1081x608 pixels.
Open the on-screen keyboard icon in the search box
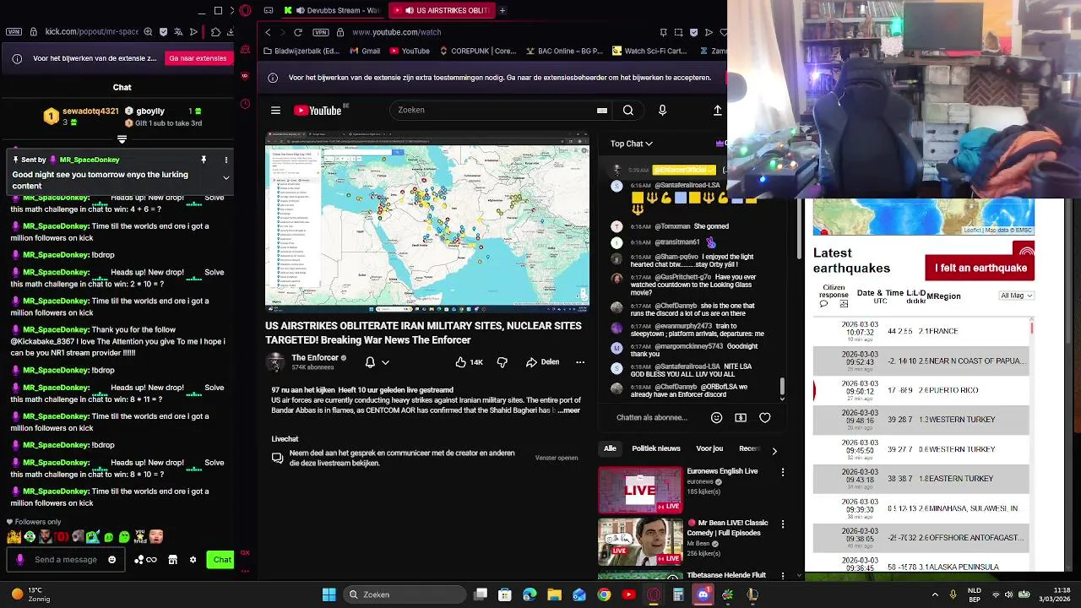[602, 111]
